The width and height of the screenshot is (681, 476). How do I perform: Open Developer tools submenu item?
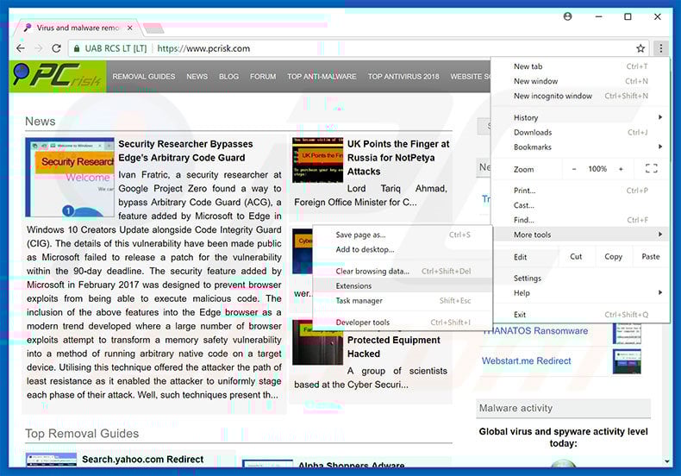point(403,323)
